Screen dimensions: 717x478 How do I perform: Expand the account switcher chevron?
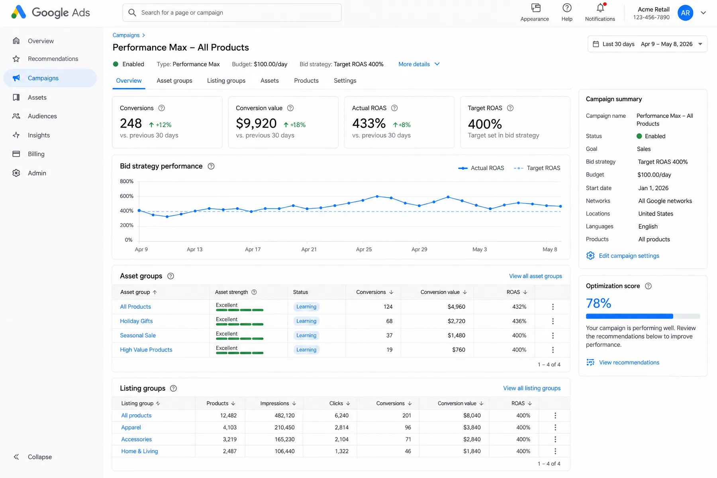tap(703, 13)
